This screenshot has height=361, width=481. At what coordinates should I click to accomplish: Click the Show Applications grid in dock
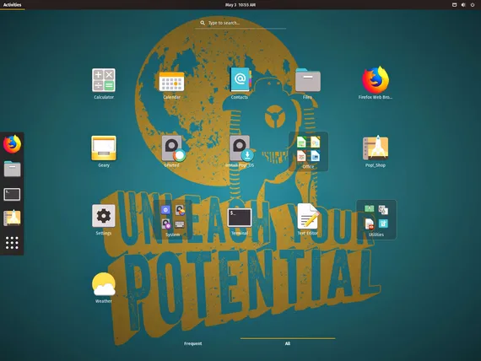(x=12, y=243)
